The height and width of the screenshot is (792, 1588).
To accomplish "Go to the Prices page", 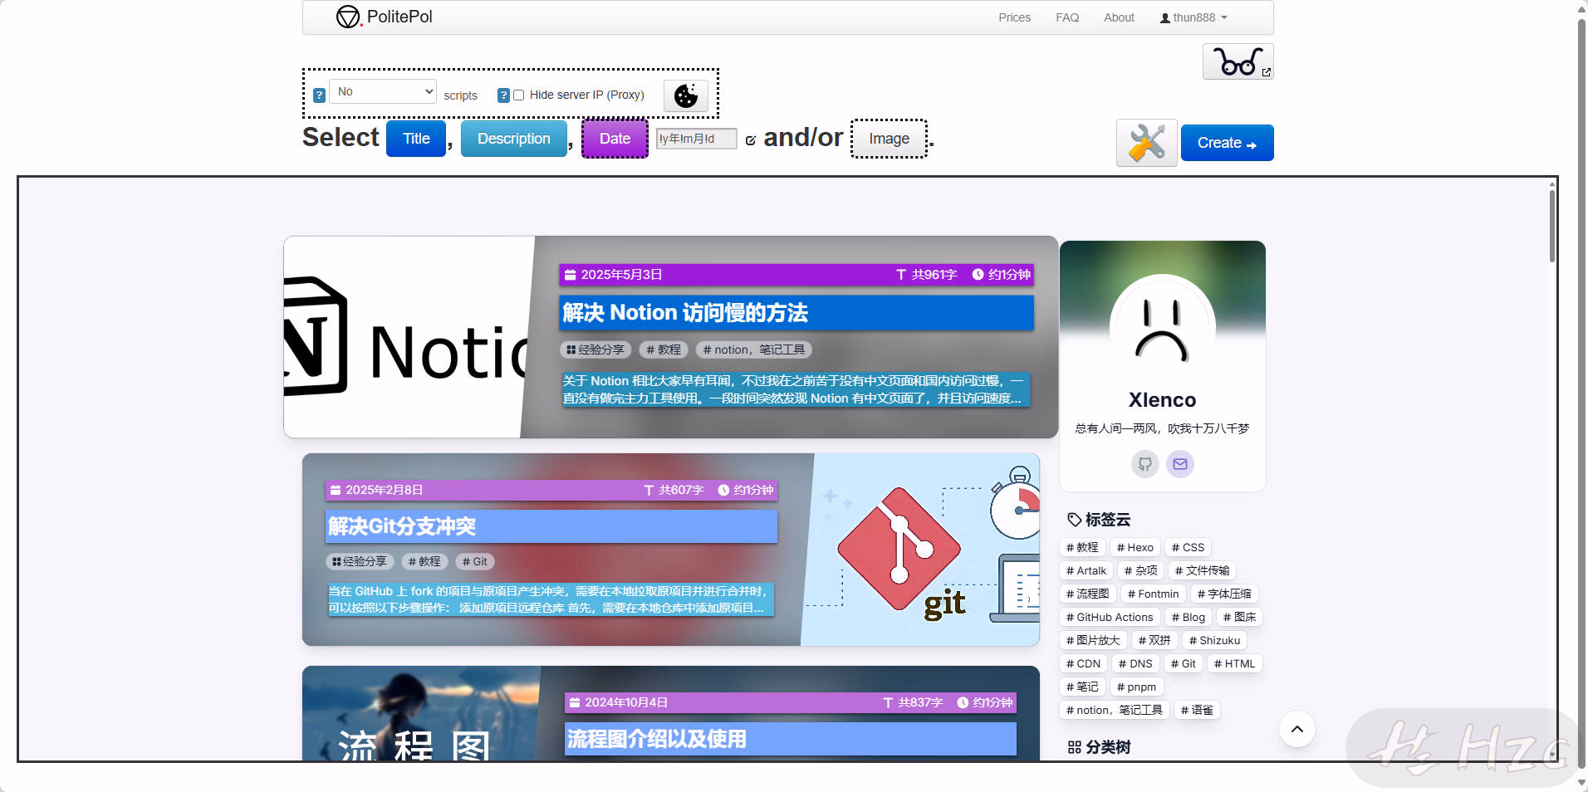I will 1014,17.
